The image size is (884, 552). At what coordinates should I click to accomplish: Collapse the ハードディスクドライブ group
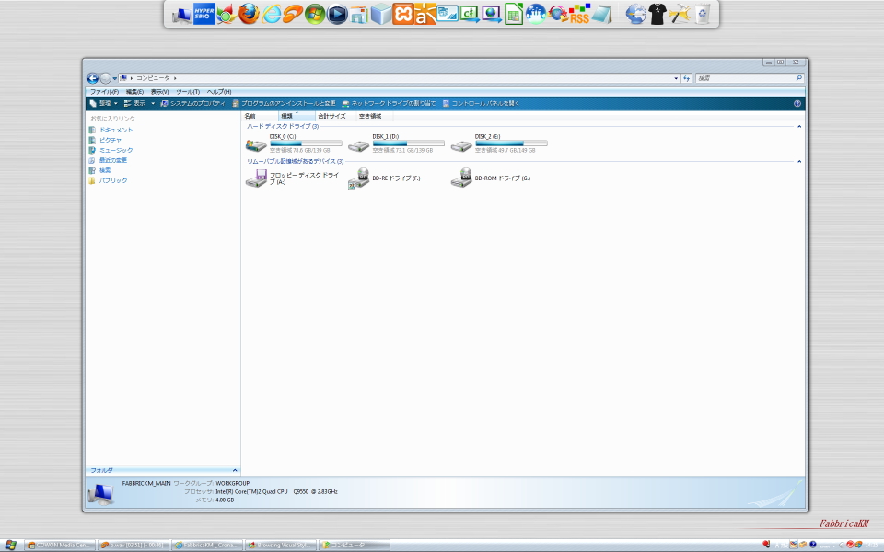tap(798, 126)
